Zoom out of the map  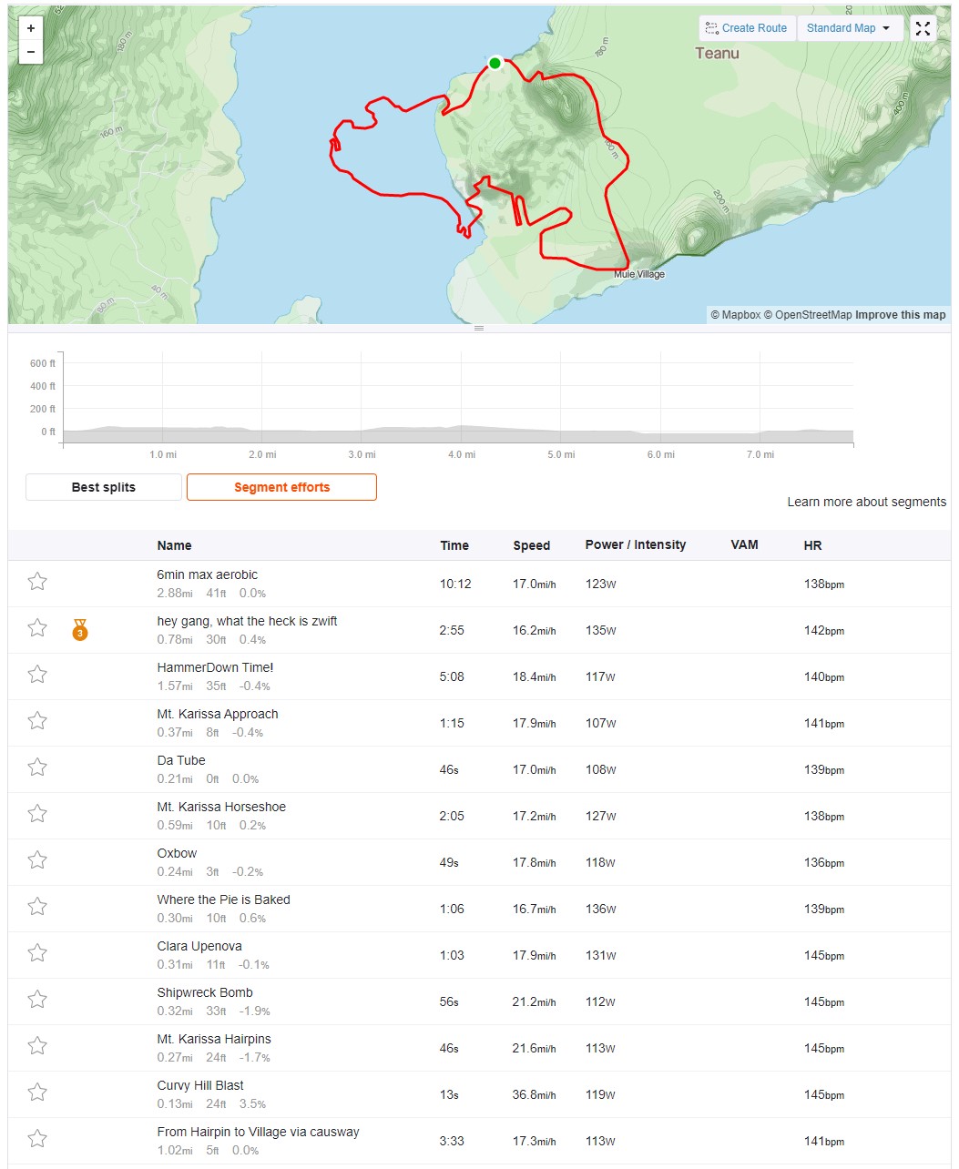(31, 52)
